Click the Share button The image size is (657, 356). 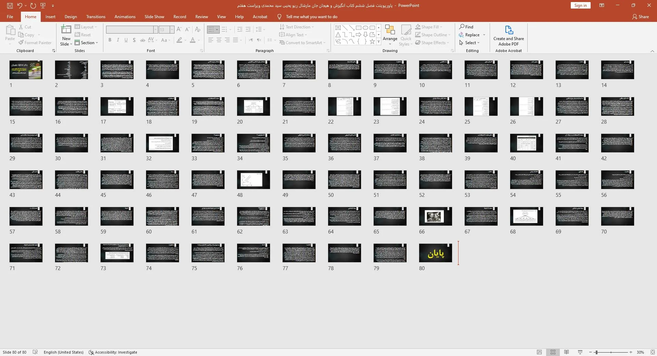click(641, 17)
